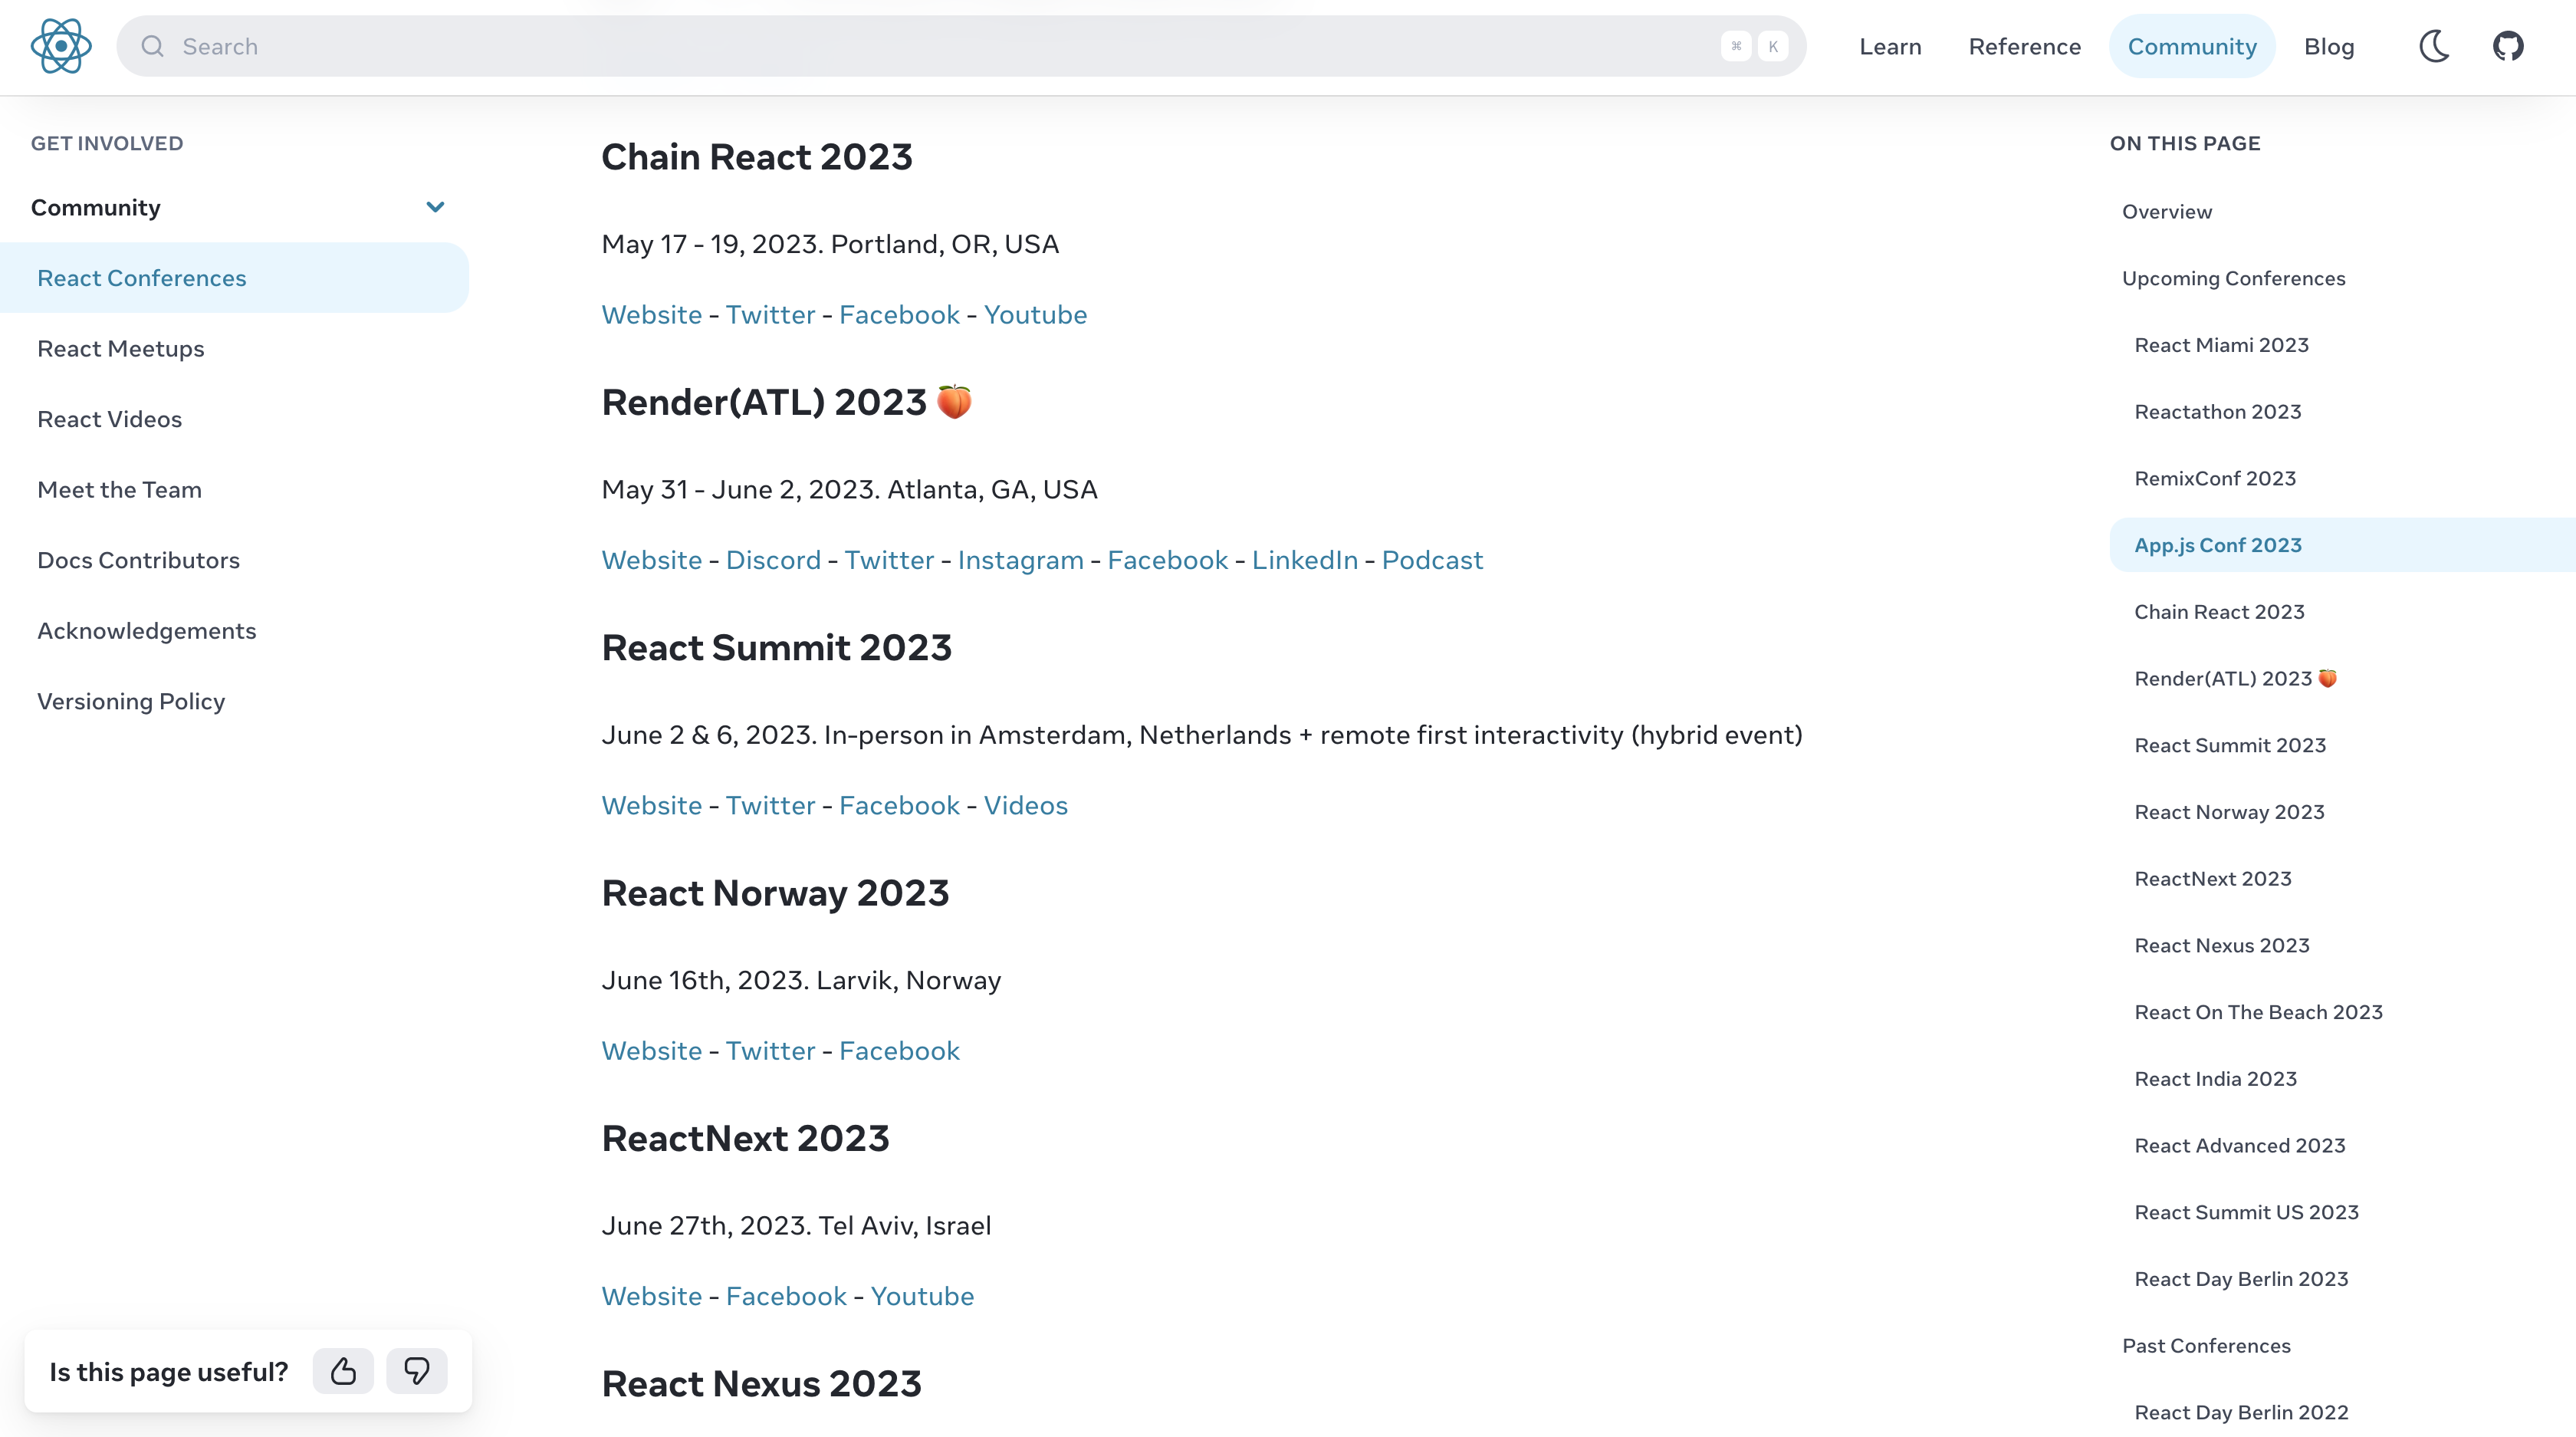
Task: Jump to React Nexus 2023 in contents
Action: (2221, 946)
